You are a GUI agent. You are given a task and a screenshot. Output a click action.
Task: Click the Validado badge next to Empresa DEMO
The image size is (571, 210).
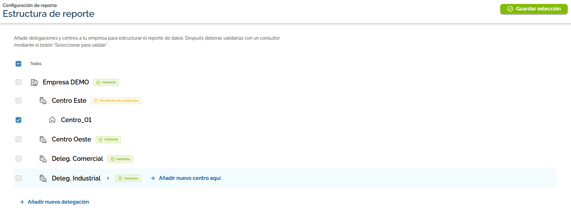tap(106, 82)
